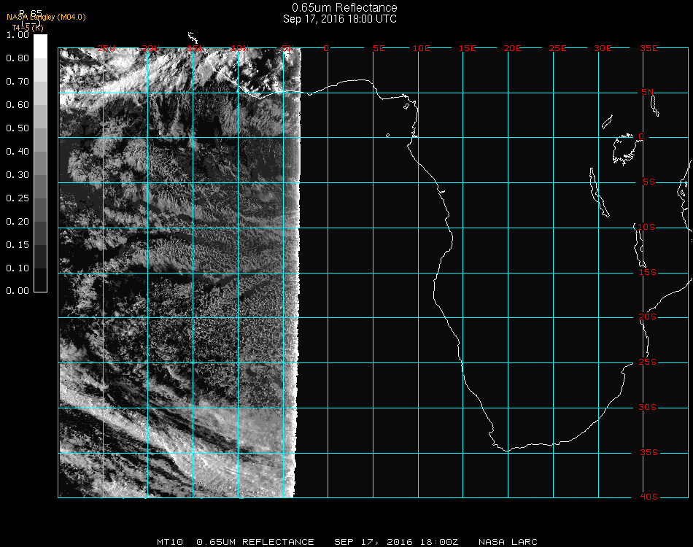Viewport: 693px width, 547px height.
Task: Click the 0.40 color bar value
Action: tap(18, 152)
